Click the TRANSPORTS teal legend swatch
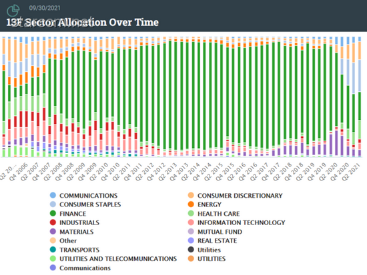 click(53, 250)
